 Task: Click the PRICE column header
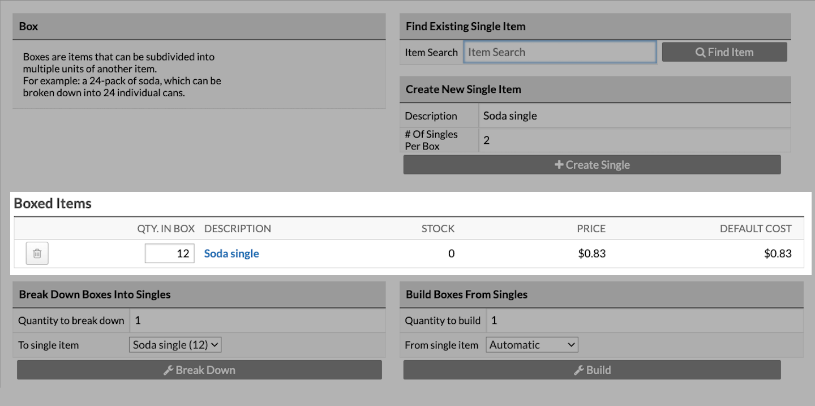[591, 229]
